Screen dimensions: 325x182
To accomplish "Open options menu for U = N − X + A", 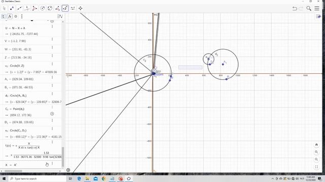I will click(52, 27).
